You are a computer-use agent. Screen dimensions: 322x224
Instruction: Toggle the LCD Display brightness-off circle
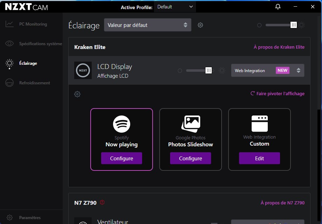(x=180, y=71)
